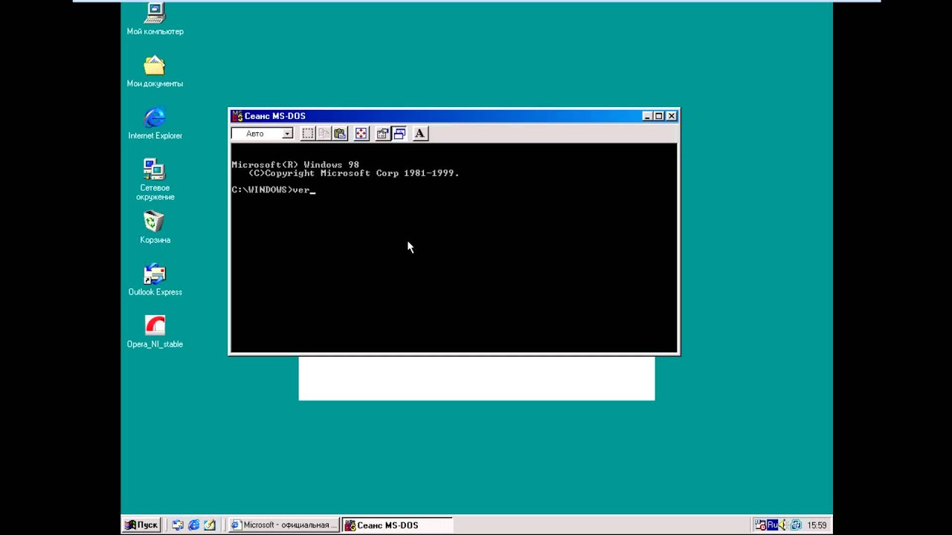Click the display settings tray icon
The width and height of the screenshot is (952, 535).
coord(796,525)
